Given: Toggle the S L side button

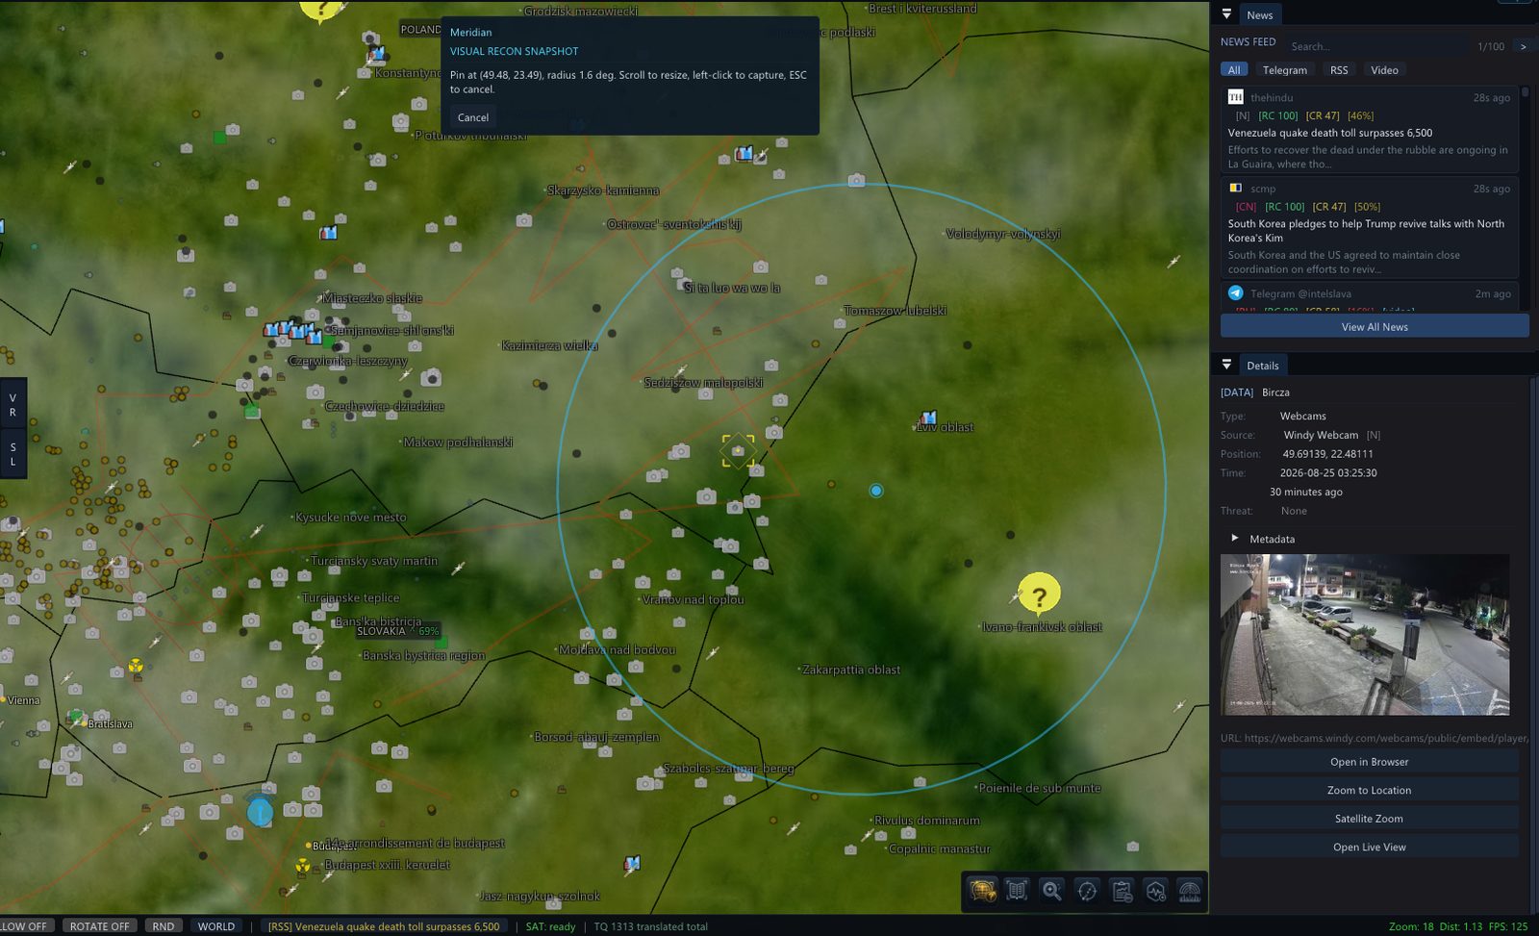Looking at the screenshot, I should point(13,454).
